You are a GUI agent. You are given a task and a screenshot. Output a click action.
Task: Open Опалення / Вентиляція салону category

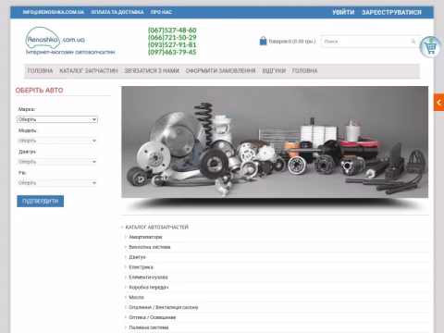[x=164, y=307]
